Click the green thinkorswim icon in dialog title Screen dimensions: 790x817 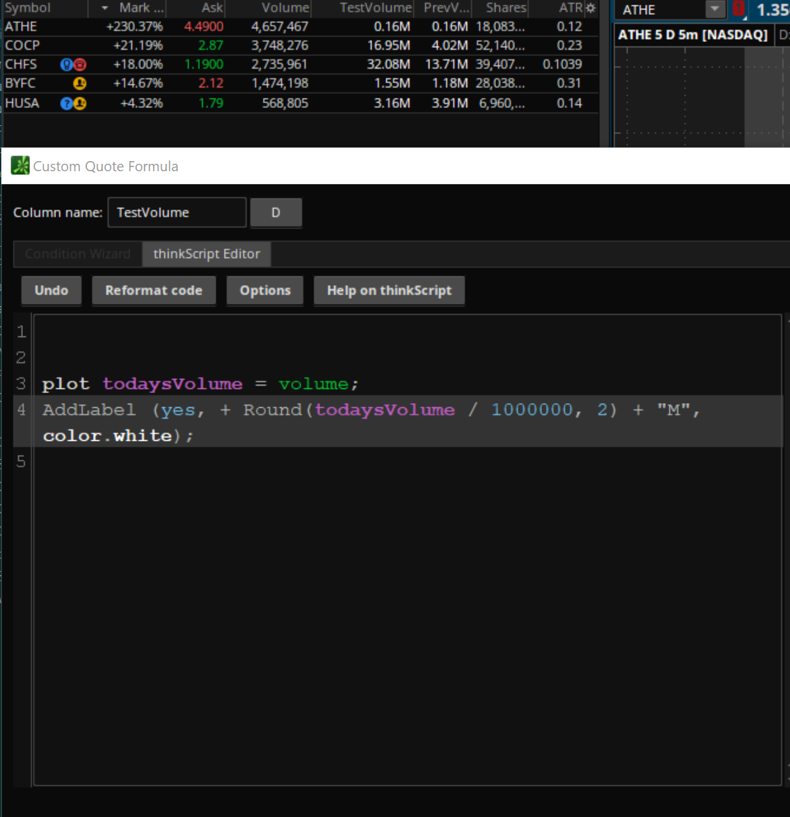click(x=20, y=166)
